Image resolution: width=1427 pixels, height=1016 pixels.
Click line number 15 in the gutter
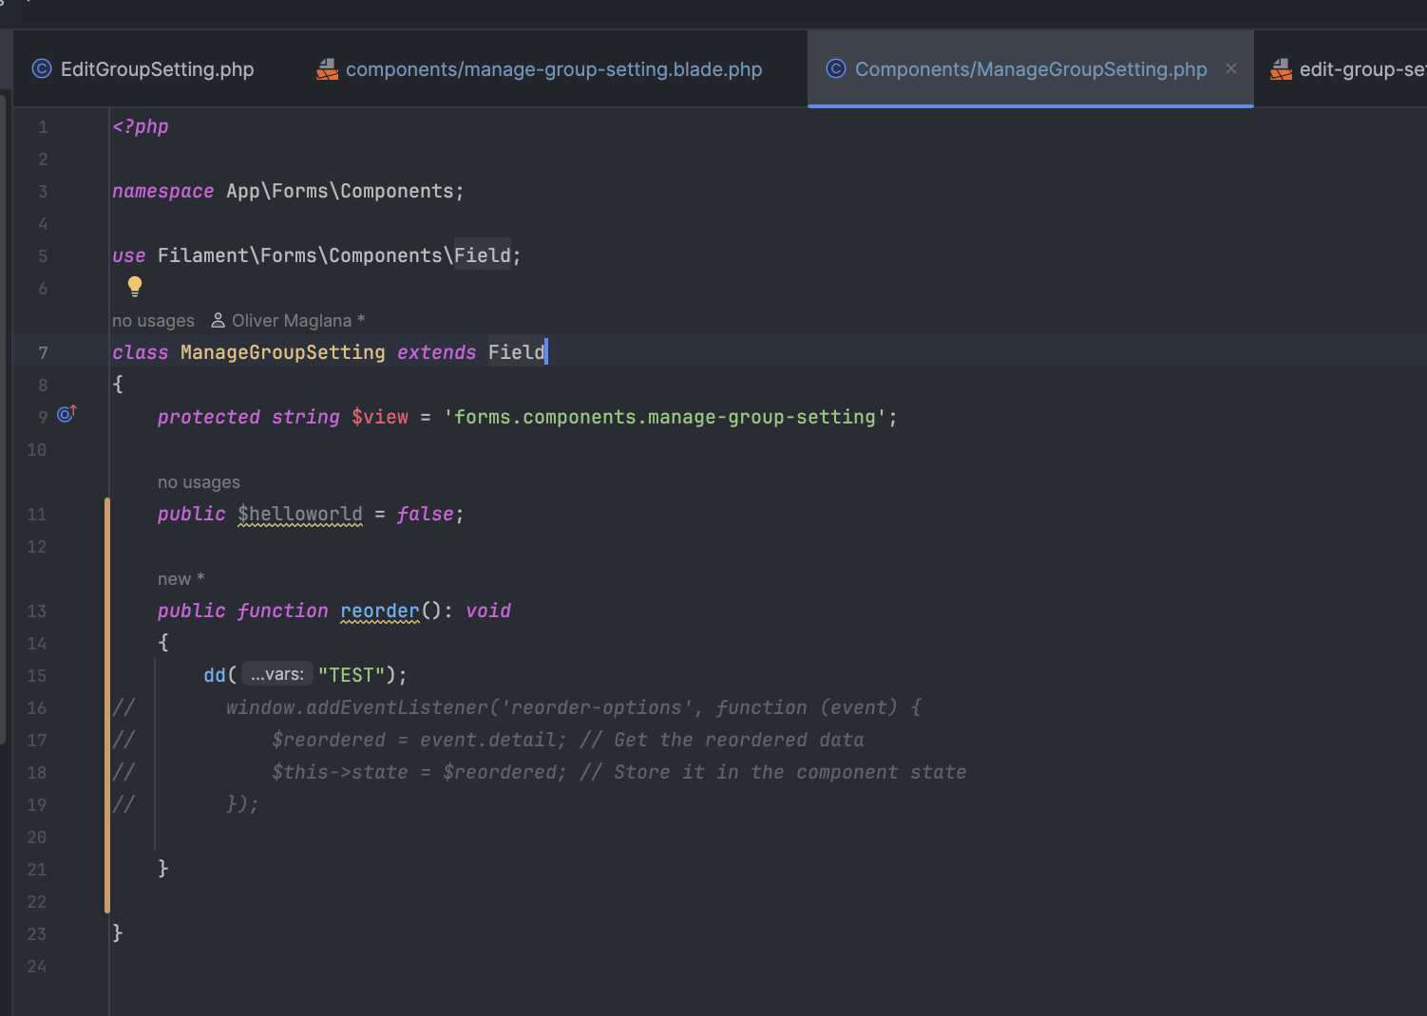pyautogui.click(x=36, y=676)
